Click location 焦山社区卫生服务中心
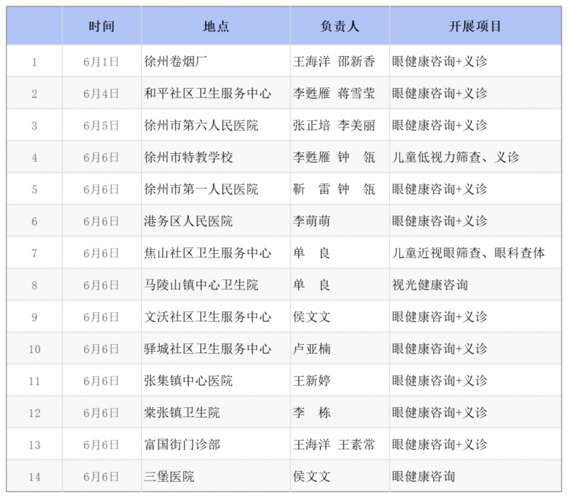Viewport: 568px width, 498px height. (x=207, y=253)
